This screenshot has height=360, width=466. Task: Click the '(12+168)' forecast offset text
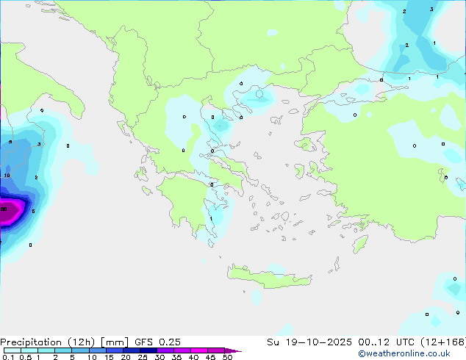coord(443,342)
